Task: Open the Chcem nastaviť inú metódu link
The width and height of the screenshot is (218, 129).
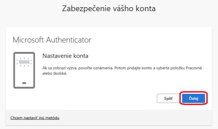Action: tap(35, 118)
